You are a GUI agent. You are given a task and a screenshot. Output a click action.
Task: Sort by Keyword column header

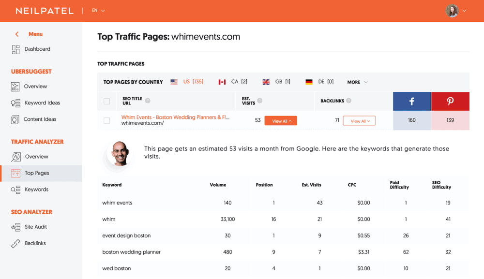tap(112, 185)
